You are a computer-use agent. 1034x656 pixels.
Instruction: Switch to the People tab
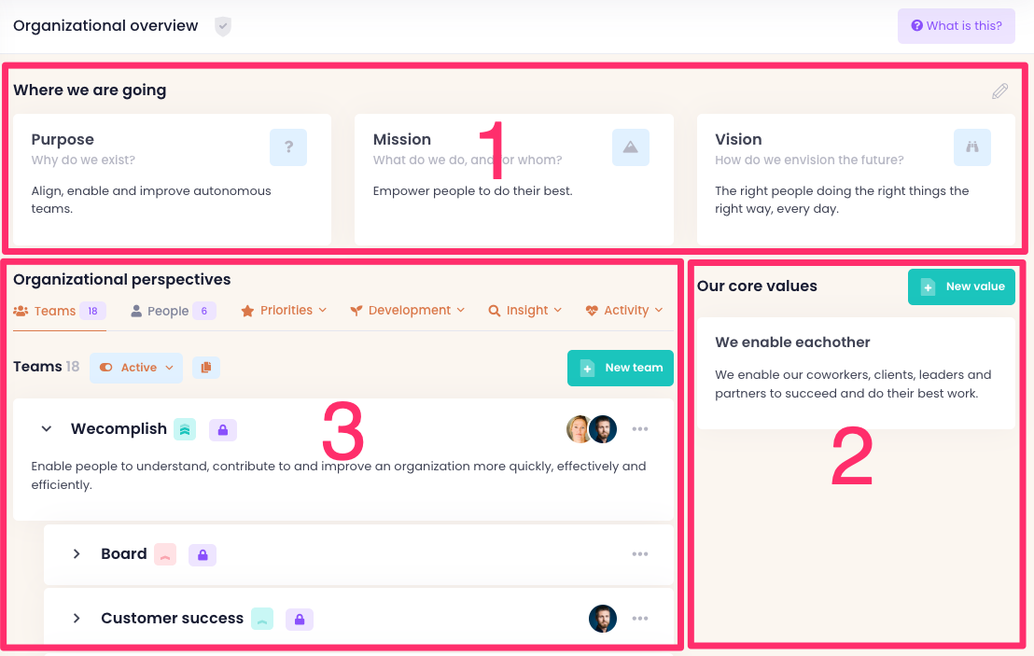coord(173,311)
